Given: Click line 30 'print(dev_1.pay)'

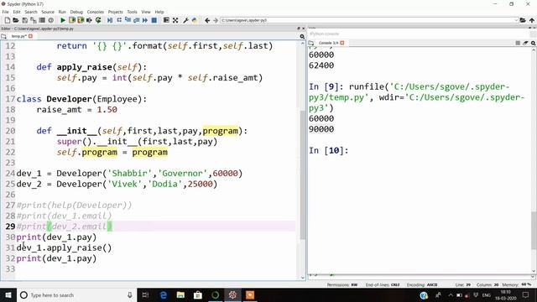Looking at the screenshot, I should coord(56,237).
